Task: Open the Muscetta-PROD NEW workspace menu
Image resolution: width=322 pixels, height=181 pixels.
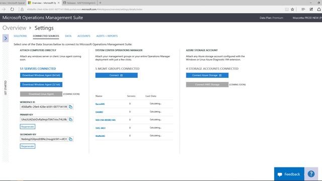Action: coord(307,18)
